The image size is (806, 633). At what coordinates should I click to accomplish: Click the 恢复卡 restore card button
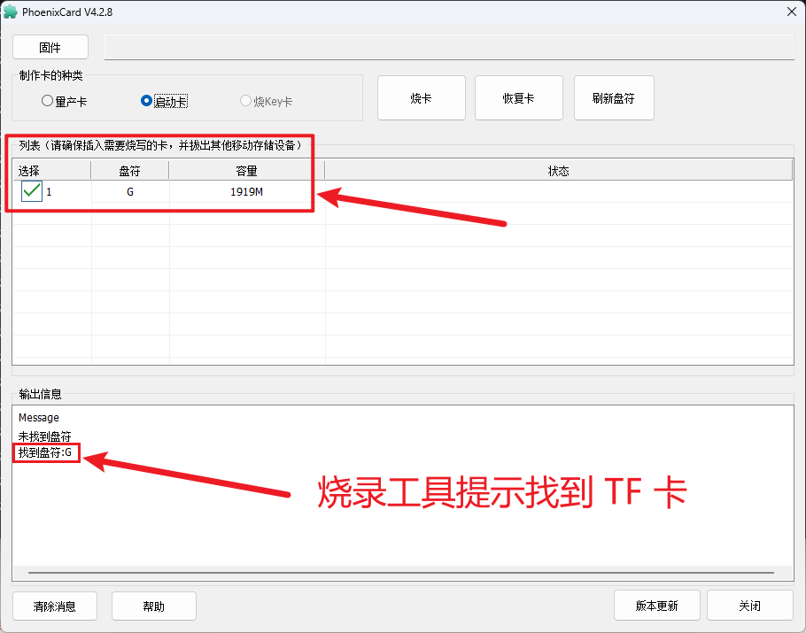coord(518,98)
